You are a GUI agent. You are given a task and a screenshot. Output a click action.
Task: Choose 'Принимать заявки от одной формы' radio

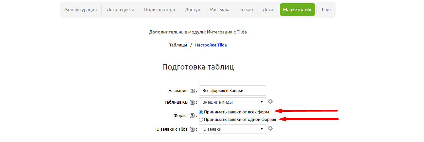[x=201, y=120]
